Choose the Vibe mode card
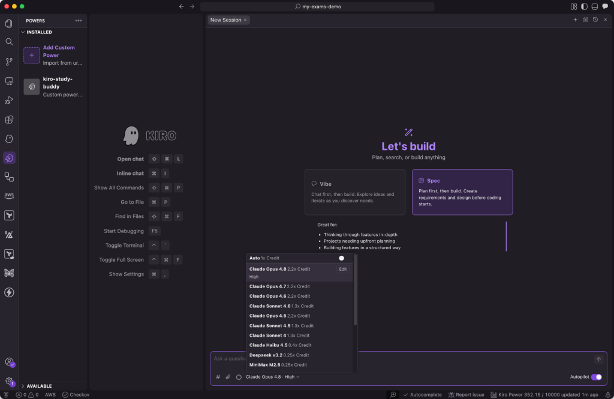 (355, 192)
